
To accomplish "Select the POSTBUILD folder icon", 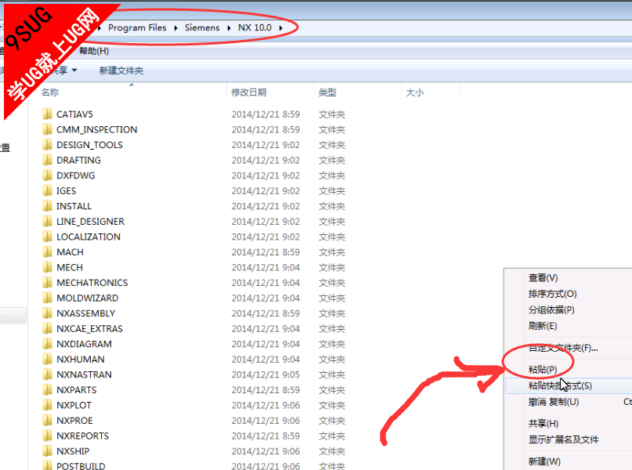I will tap(47, 465).
